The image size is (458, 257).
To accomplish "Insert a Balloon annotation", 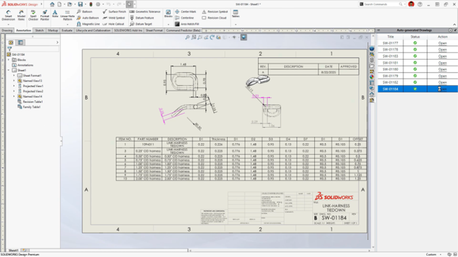I will (x=85, y=11).
